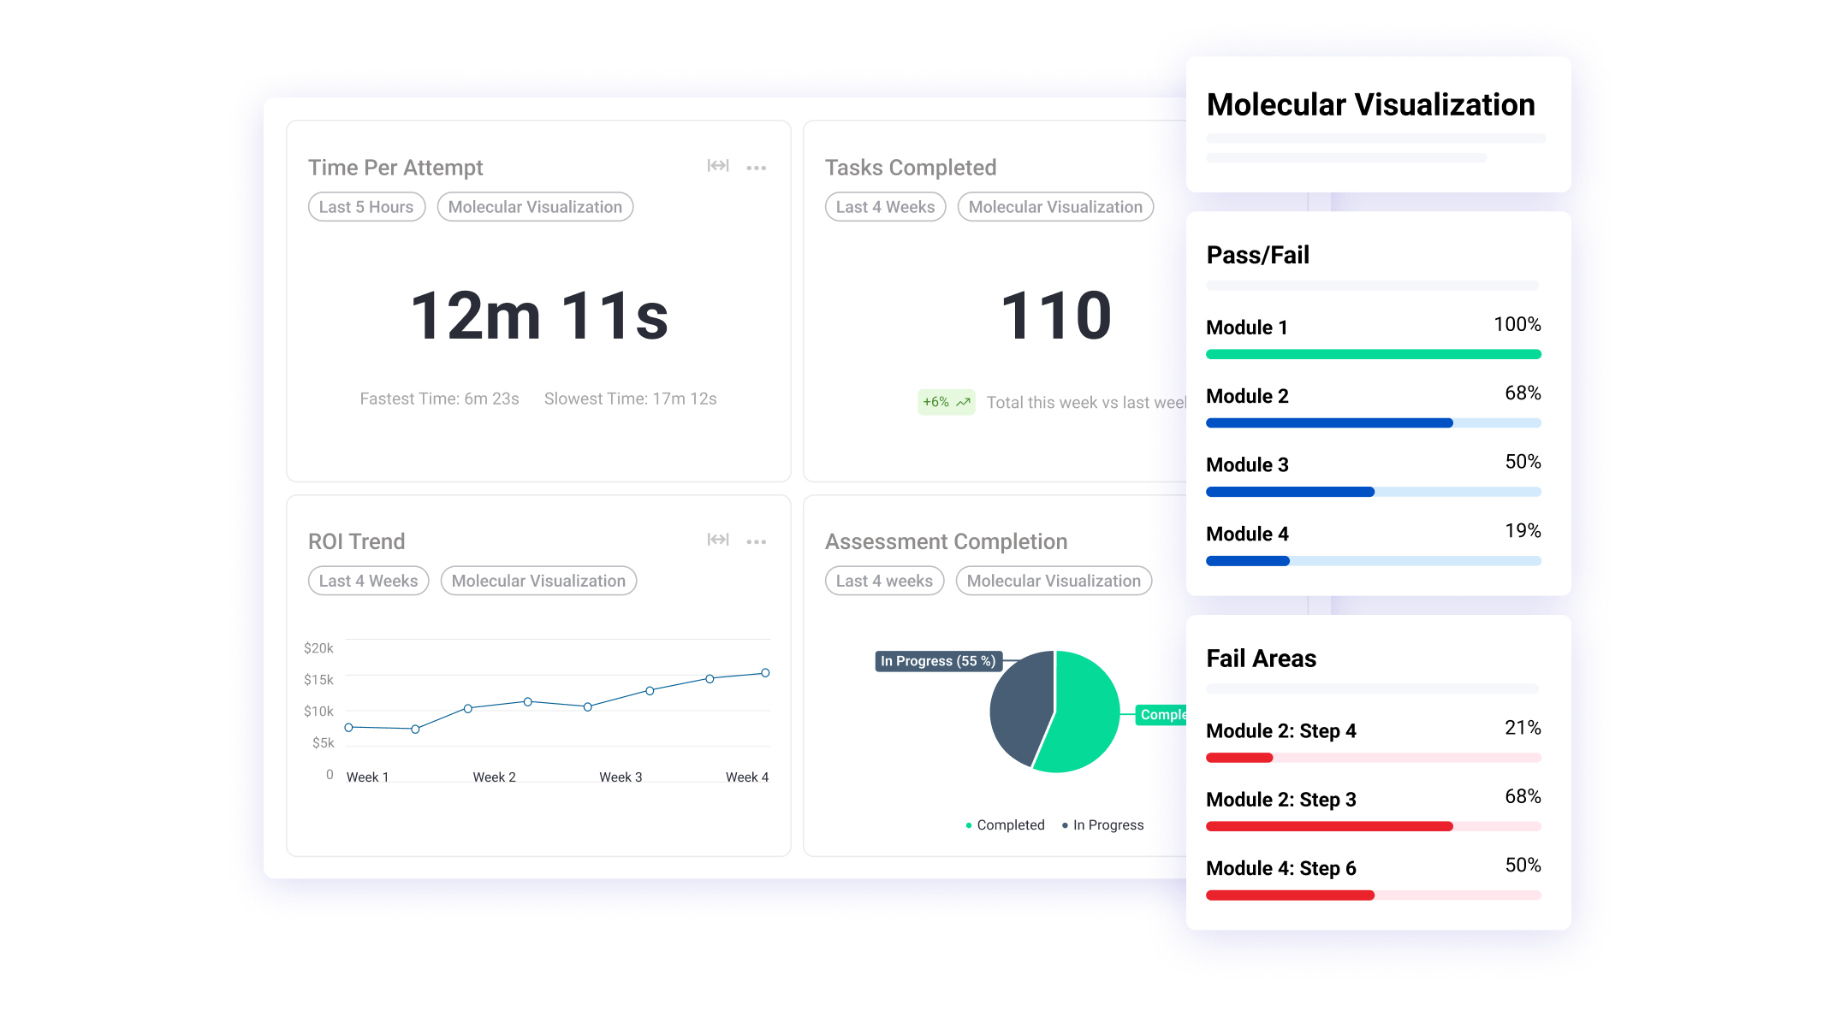Screen dimensions: 1835x1022
Task: Click the In Progress legend dot
Action: coord(1065,825)
